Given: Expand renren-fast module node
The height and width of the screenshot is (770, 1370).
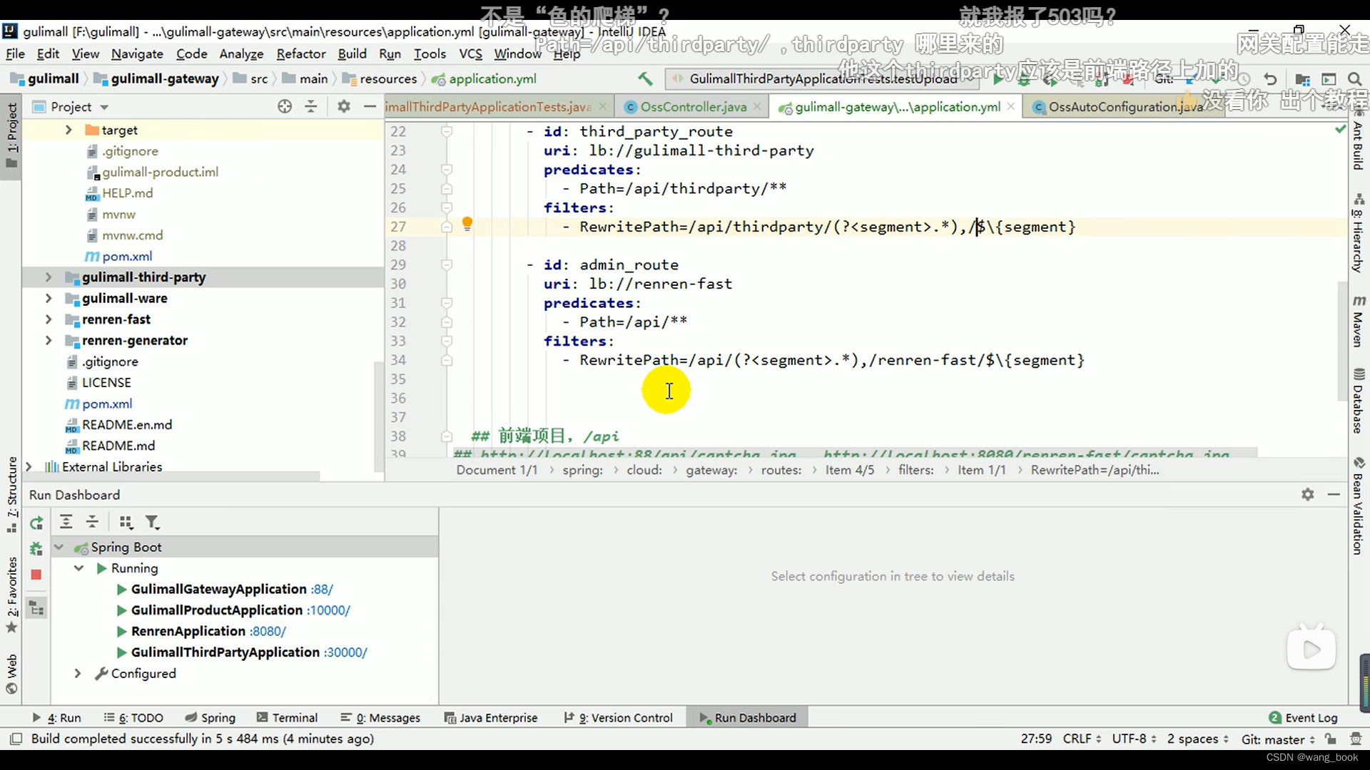Looking at the screenshot, I should coord(49,319).
